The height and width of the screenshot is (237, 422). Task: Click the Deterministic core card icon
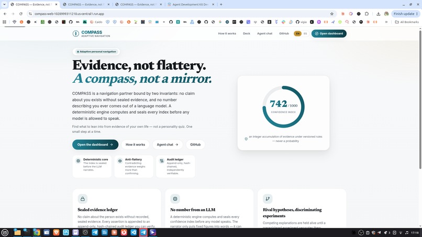(x=78, y=161)
